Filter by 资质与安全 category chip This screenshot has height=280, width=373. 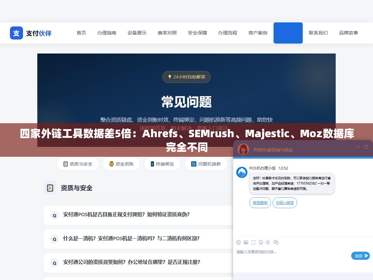78,164
